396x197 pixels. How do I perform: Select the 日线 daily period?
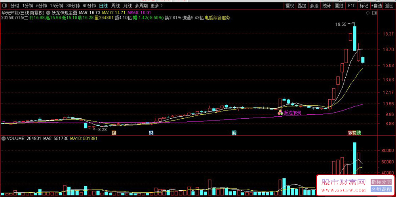[103, 6]
